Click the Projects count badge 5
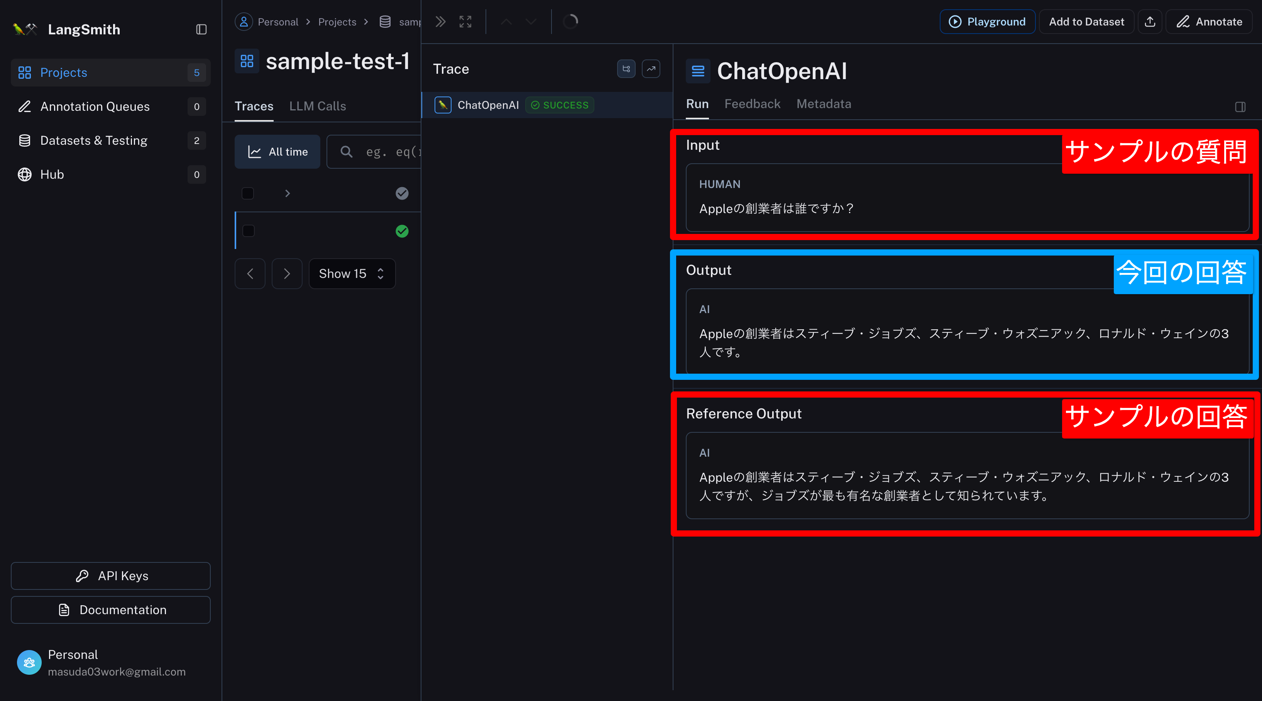Viewport: 1262px width, 701px height. pos(196,73)
